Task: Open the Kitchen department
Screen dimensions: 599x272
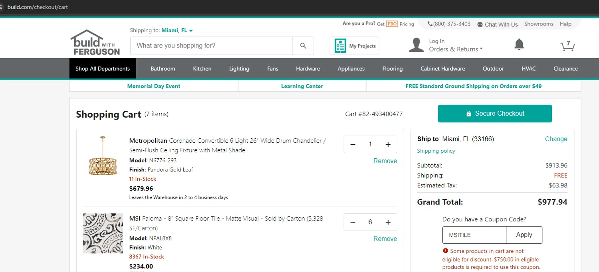Action: pos(202,69)
